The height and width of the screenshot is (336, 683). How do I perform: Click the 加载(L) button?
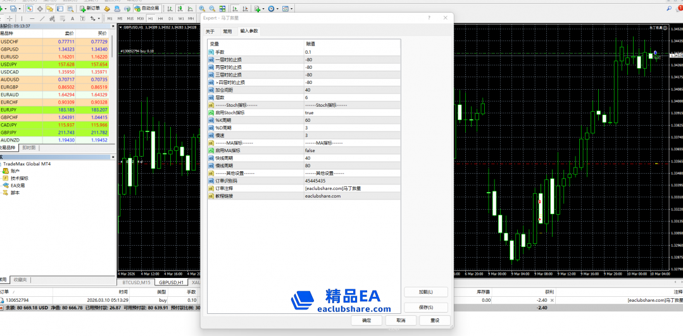tap(425, 292)
